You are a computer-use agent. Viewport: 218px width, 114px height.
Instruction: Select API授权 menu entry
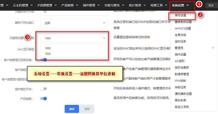[180, 61]
